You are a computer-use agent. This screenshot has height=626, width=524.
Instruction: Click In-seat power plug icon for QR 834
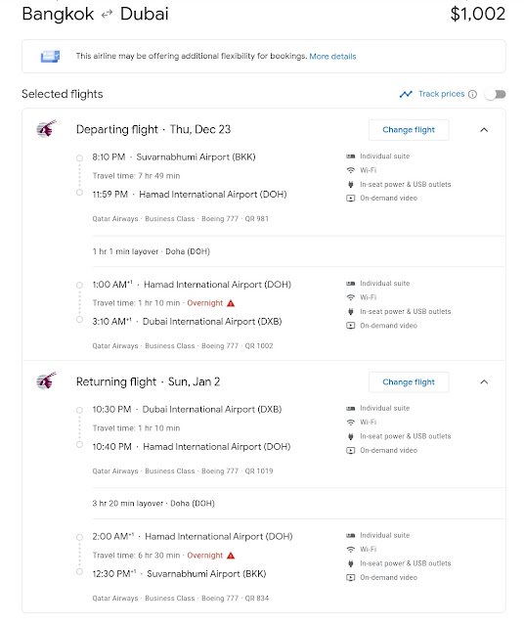click(350, 563)
